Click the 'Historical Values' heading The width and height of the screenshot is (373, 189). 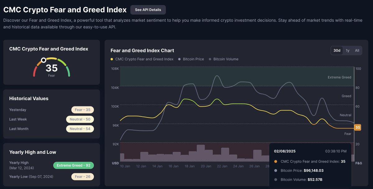click(29, 99)
